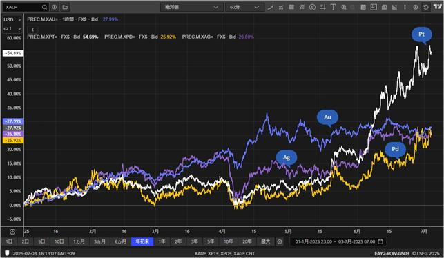Select the 20年 range button
The image size is (444, 258).
(x=247, y=241)
